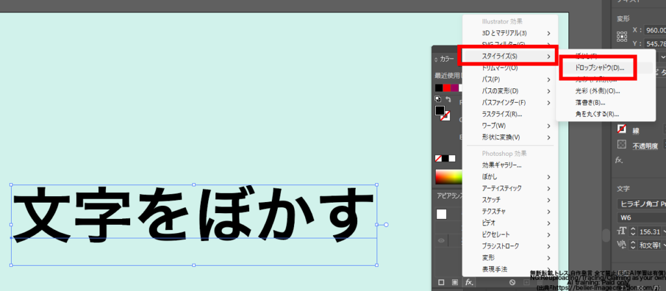Open the 表現手法 submenu

(510, 268)
